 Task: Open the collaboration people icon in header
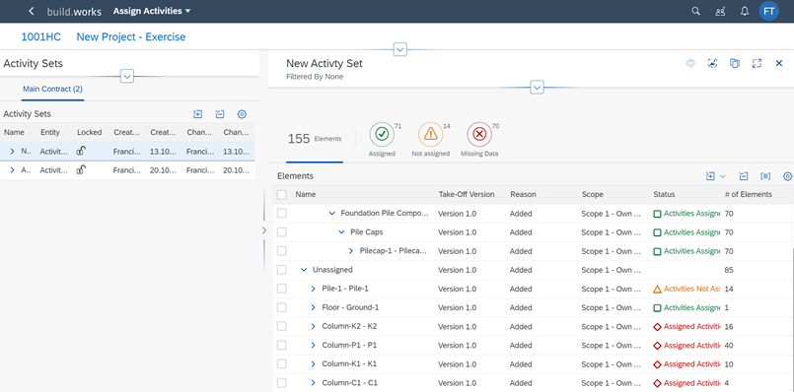pos(720,11)
